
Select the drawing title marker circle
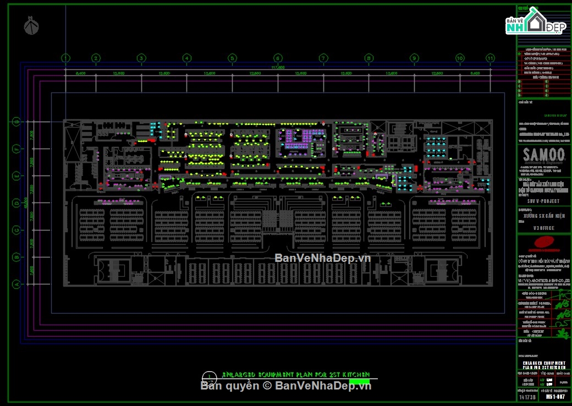[209, 376]
